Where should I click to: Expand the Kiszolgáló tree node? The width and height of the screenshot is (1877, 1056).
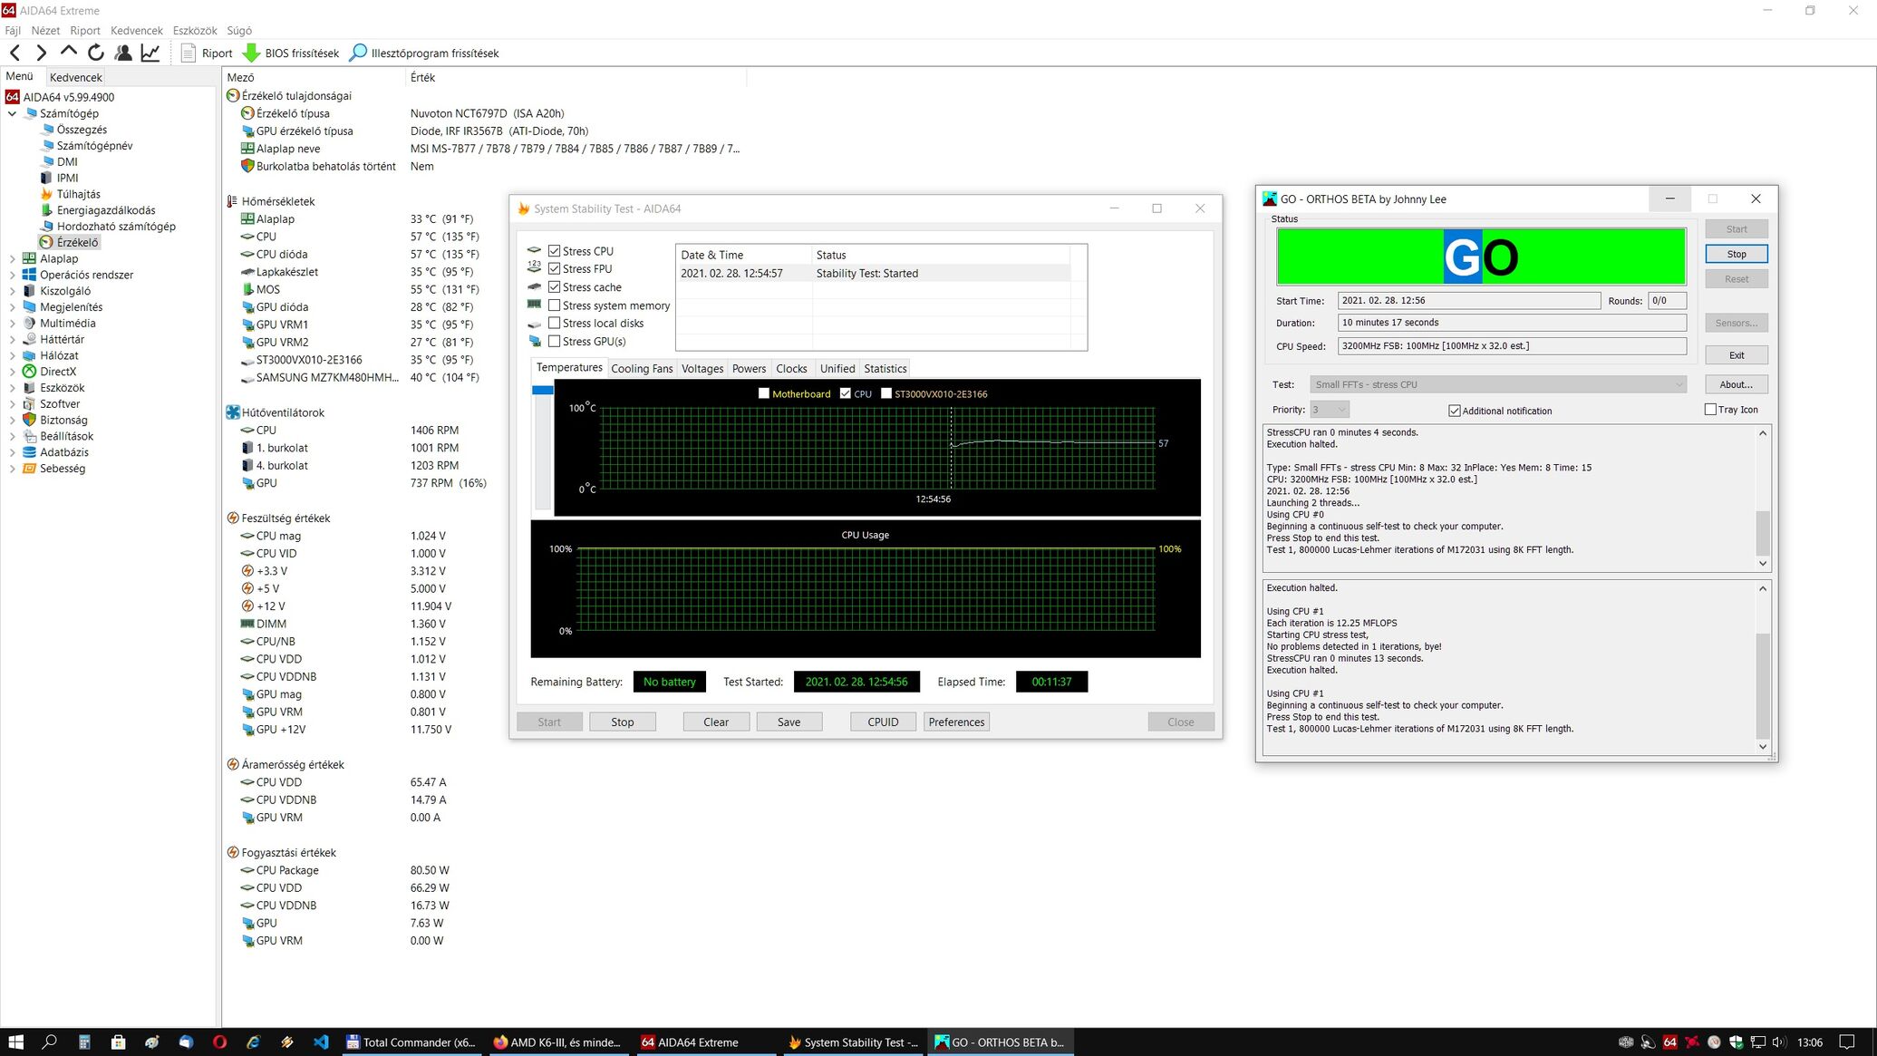click(x=12, y=291)
